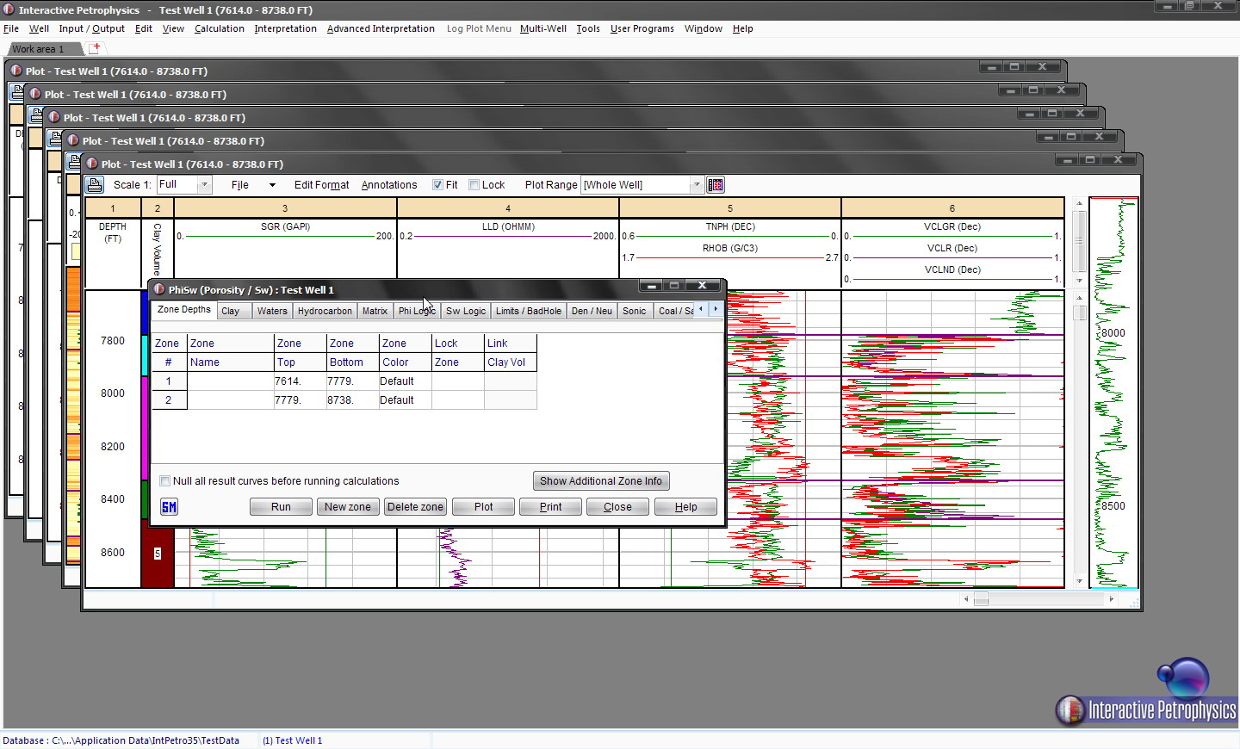Click zone 2 Name cell

click(x=230, y=400)
